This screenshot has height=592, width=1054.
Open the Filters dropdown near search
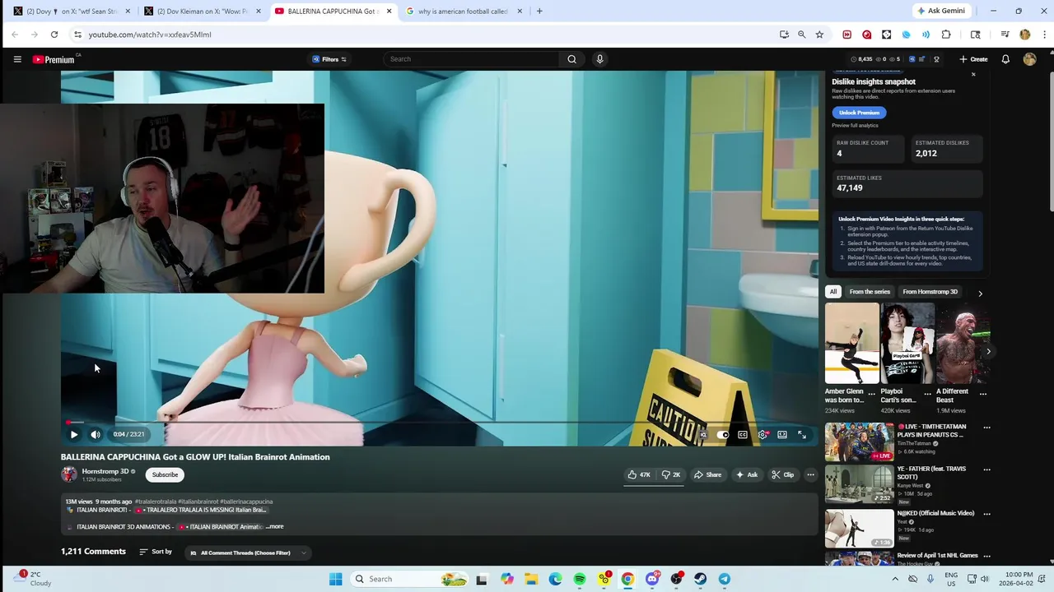[x=329, y=59]
